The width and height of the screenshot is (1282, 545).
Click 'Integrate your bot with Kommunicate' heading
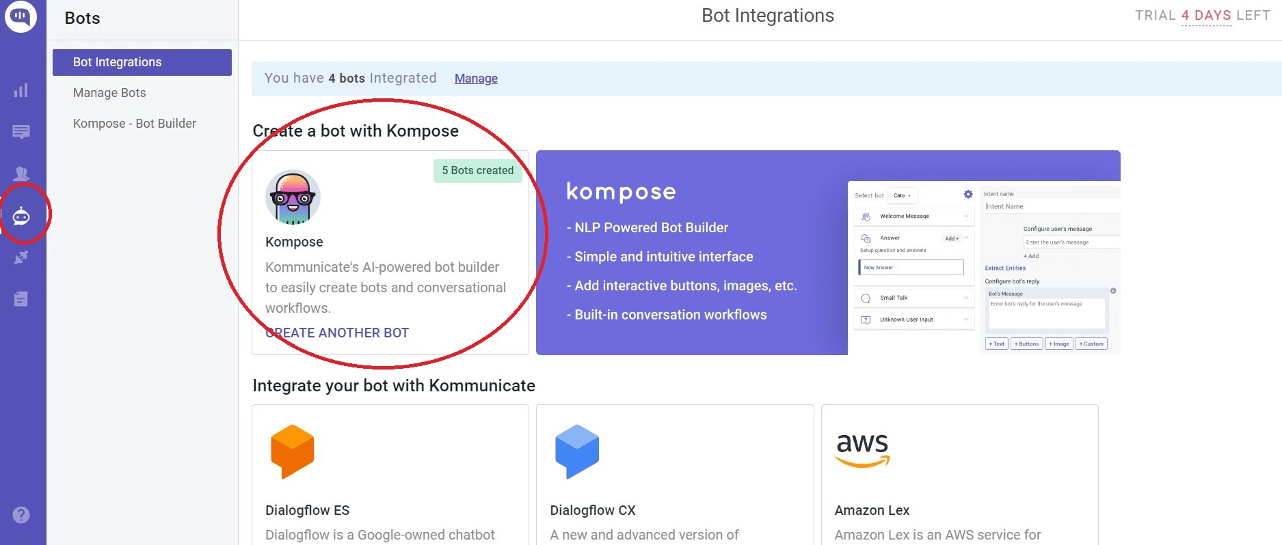tap(394, 386)
